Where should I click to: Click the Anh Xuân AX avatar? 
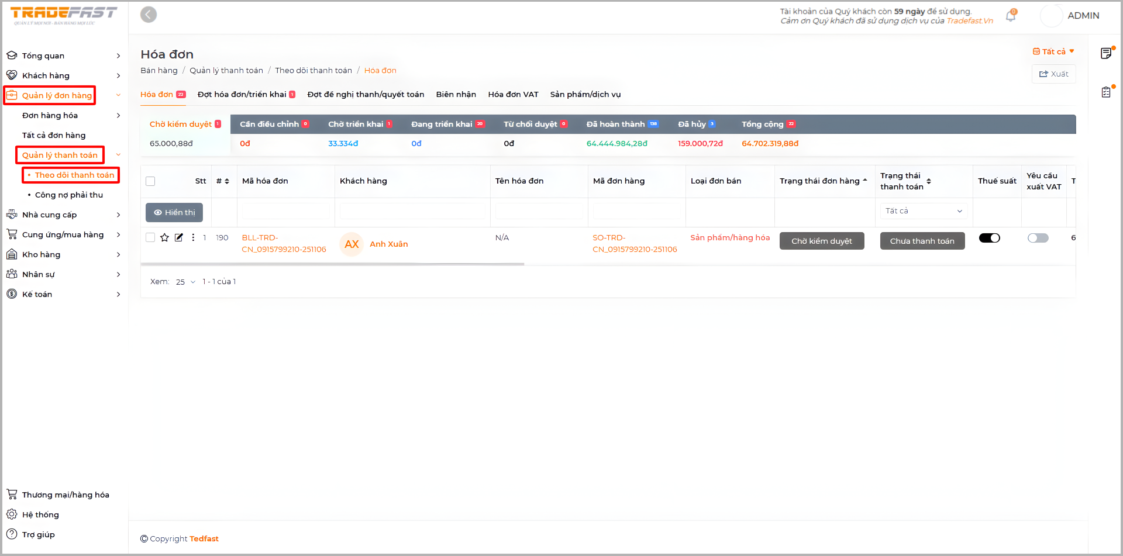tap(352, 244)
